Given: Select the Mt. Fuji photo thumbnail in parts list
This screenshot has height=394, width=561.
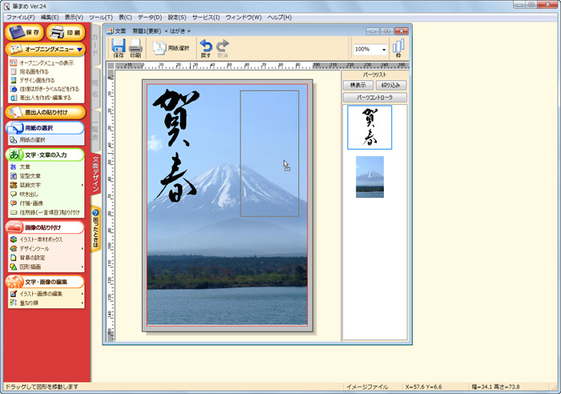Looking at the screenshot, I should coord(369,176).
